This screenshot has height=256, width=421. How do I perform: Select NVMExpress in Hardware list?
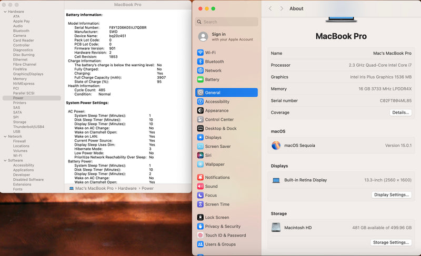pos(24,84)
